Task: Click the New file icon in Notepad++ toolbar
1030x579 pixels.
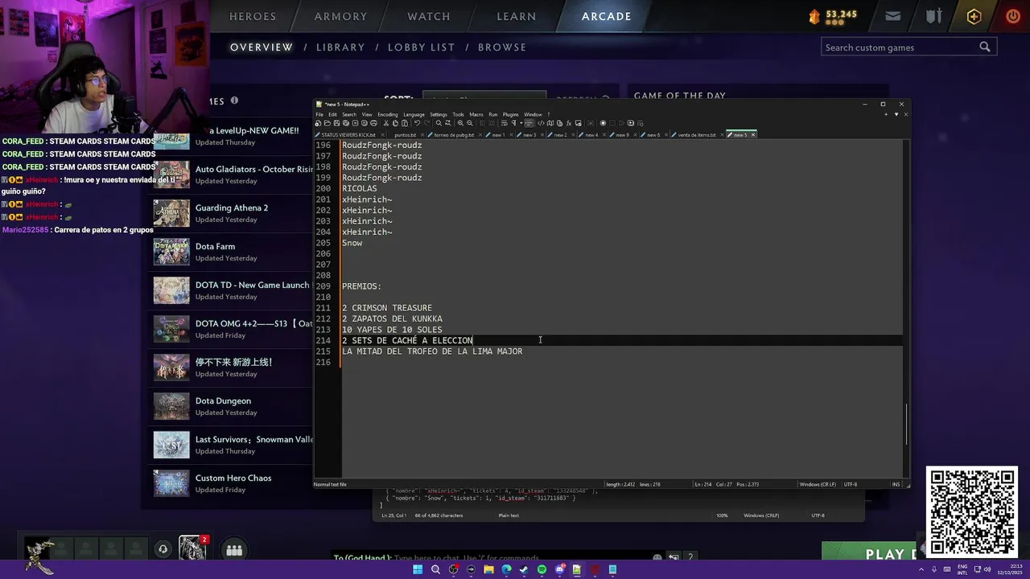Action: pyautogui.click(x=318, y=123)
